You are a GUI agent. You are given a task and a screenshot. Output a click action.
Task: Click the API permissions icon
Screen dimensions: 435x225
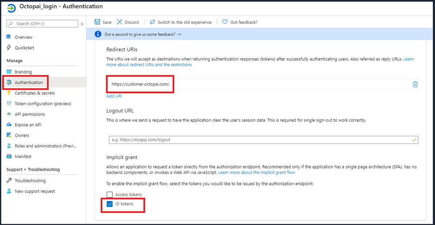click(x=9, y=114)
